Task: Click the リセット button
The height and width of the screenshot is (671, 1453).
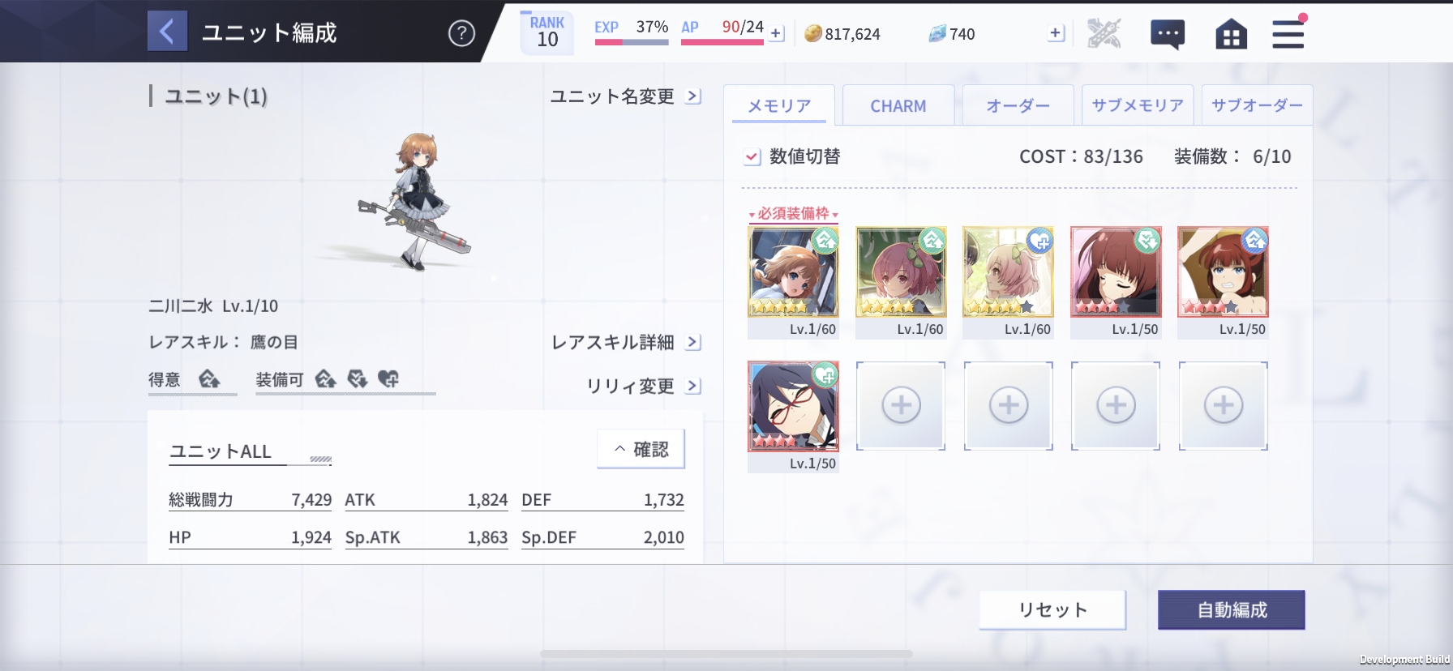Action: tap(1052, 609)
